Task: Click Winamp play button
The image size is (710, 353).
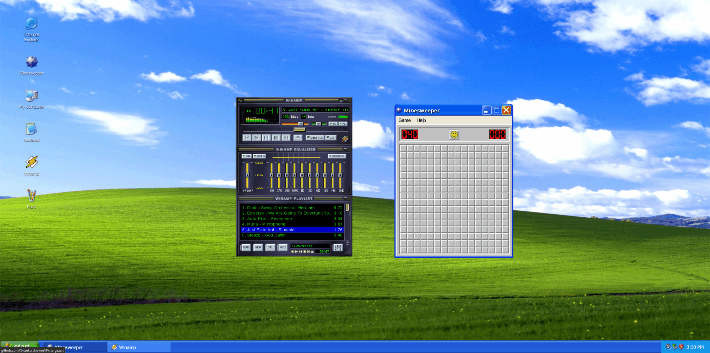Action: 257,138
